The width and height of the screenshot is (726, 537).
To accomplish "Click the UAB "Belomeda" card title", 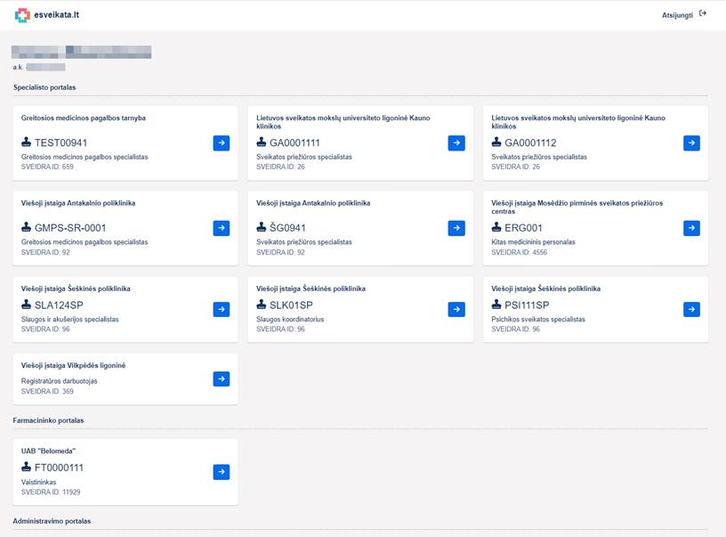I will (49, 451).
